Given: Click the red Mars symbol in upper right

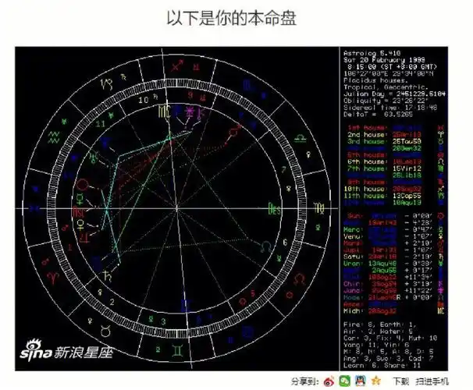Looking at the screenshot, I should [235, 131].
